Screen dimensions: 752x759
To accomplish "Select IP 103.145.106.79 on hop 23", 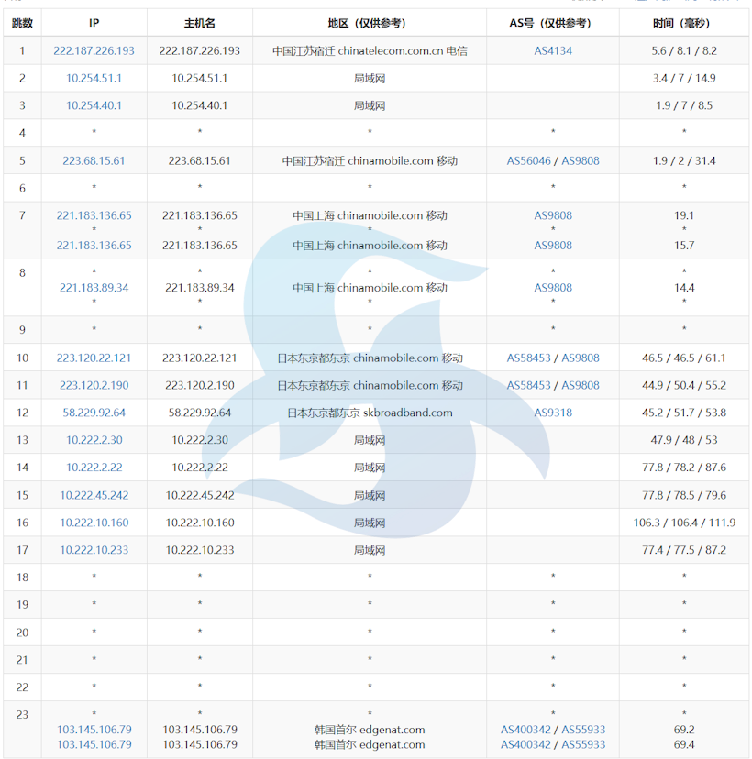I will [94, 730].
